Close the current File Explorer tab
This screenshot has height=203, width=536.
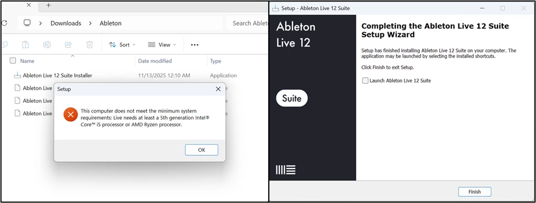[x=29, y=5]
